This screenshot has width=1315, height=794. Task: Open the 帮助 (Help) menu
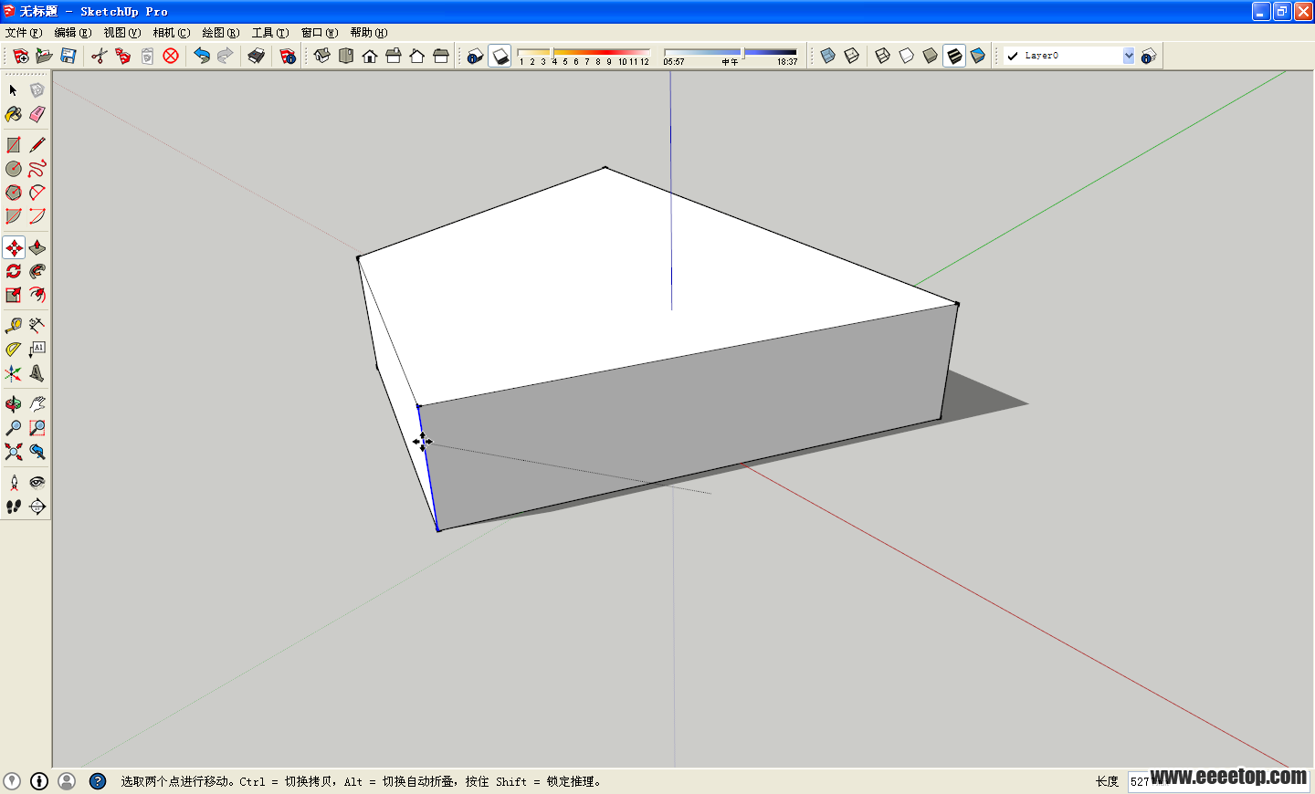(x=369, y=33)
